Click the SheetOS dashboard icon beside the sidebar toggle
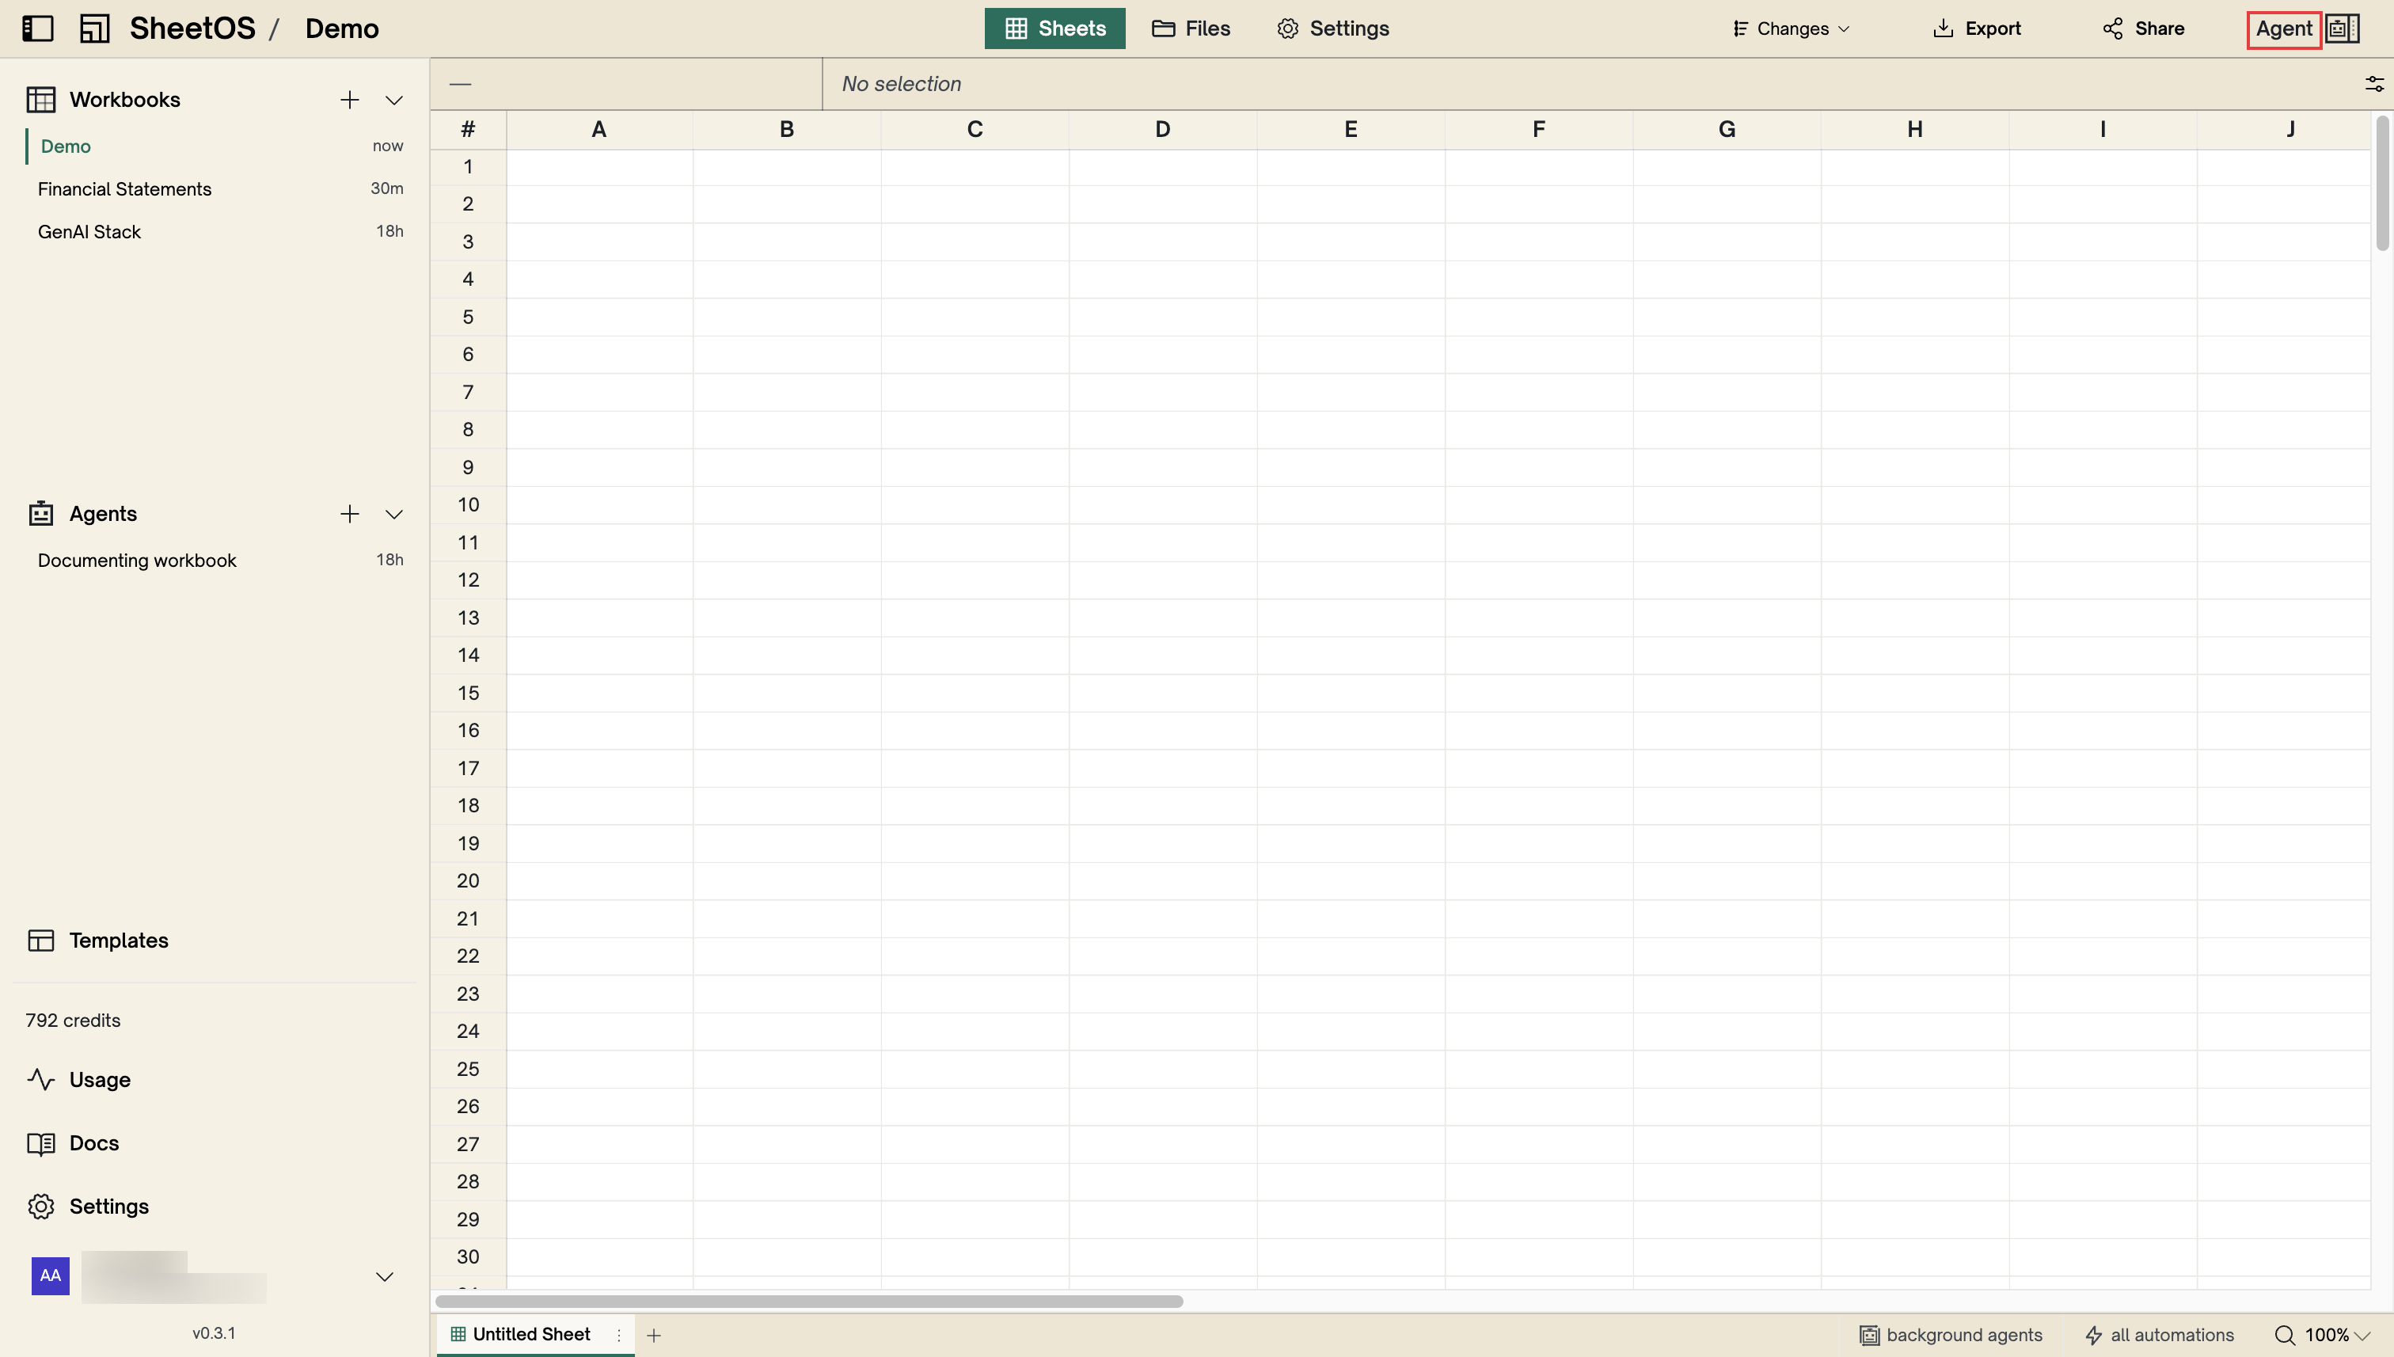Screen dimensions: 2394x1357 point(93,28)
